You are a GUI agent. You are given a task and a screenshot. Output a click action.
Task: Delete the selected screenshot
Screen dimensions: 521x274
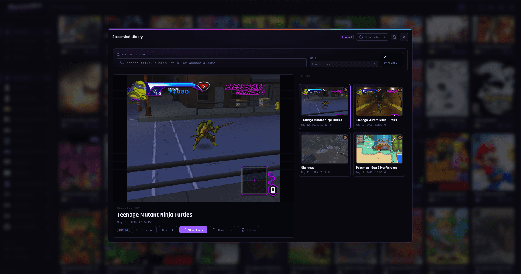248,230
